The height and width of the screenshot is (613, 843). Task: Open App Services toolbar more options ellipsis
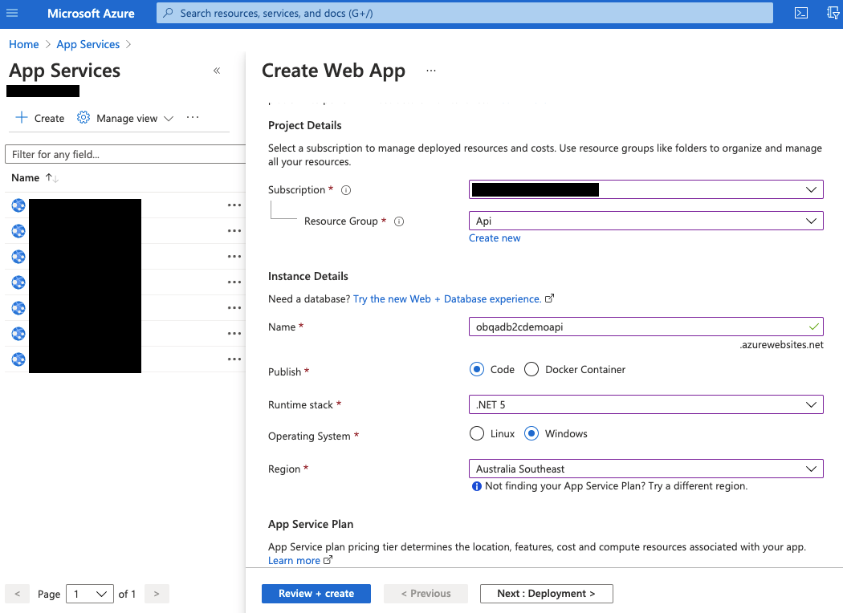pyautogui.click(x=193, y=117)
